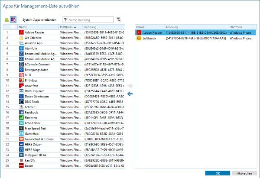Image resolution: width=260 pixels, height=178 pixels.
Task: Click the Datei Explorer app icon
Action: point(21,91)
